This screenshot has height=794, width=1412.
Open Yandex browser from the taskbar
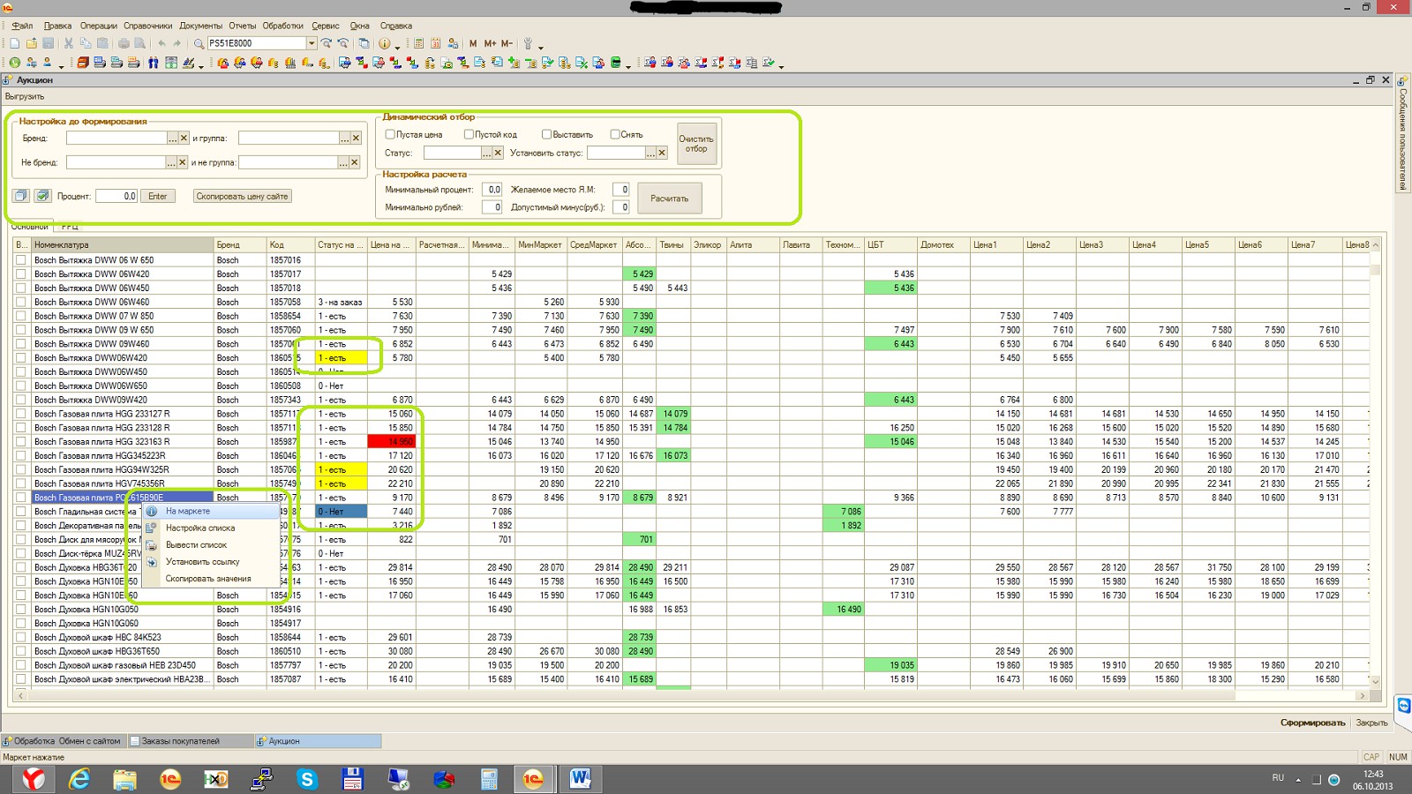(34, 779)
